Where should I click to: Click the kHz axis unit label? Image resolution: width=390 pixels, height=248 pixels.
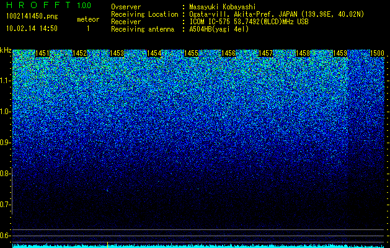[x=6, y=50]
